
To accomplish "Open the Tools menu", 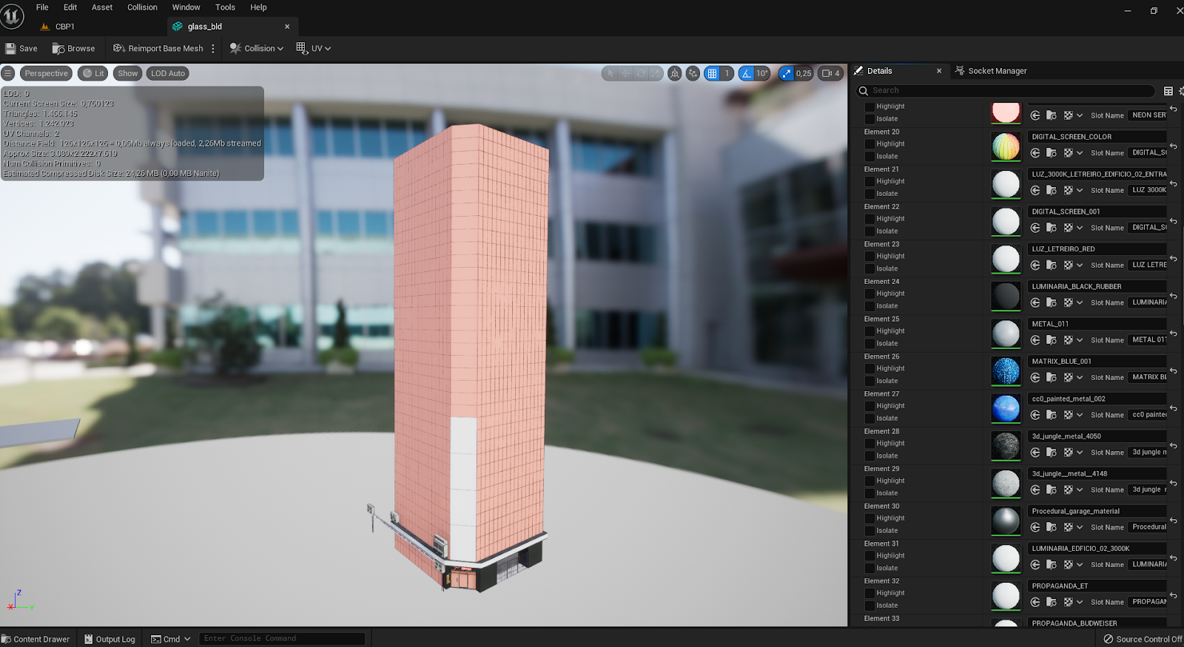I will (x=225, y=7).
